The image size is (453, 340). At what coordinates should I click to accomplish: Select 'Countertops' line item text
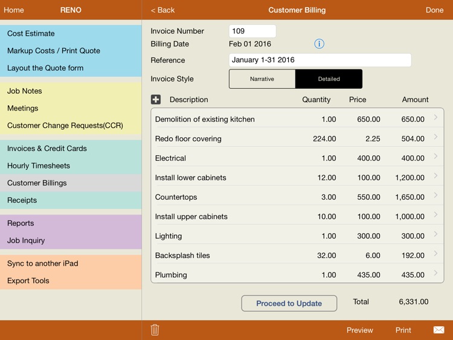click(x=176, y=197)
